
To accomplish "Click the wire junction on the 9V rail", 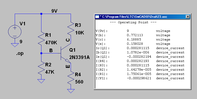I will (41, 14).
